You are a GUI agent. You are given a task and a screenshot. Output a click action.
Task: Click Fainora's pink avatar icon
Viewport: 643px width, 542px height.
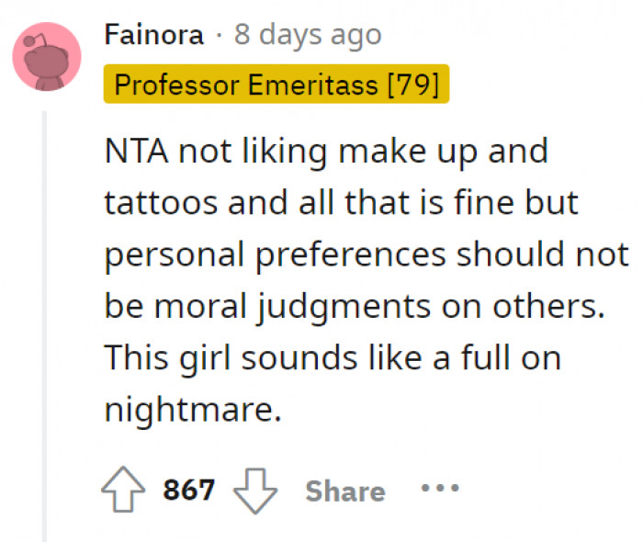pos(47,57)
